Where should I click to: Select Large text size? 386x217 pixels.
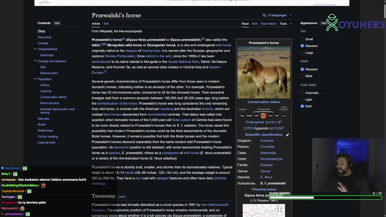(302, 53)
